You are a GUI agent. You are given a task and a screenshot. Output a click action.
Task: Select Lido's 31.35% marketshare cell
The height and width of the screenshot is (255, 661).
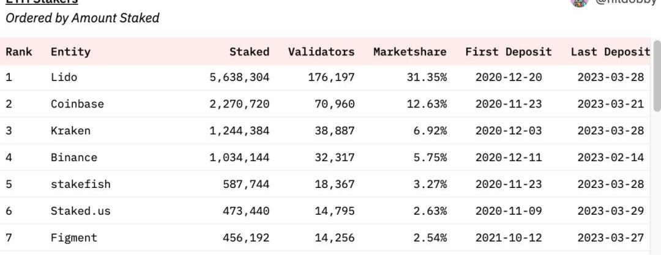click(427, 77)
